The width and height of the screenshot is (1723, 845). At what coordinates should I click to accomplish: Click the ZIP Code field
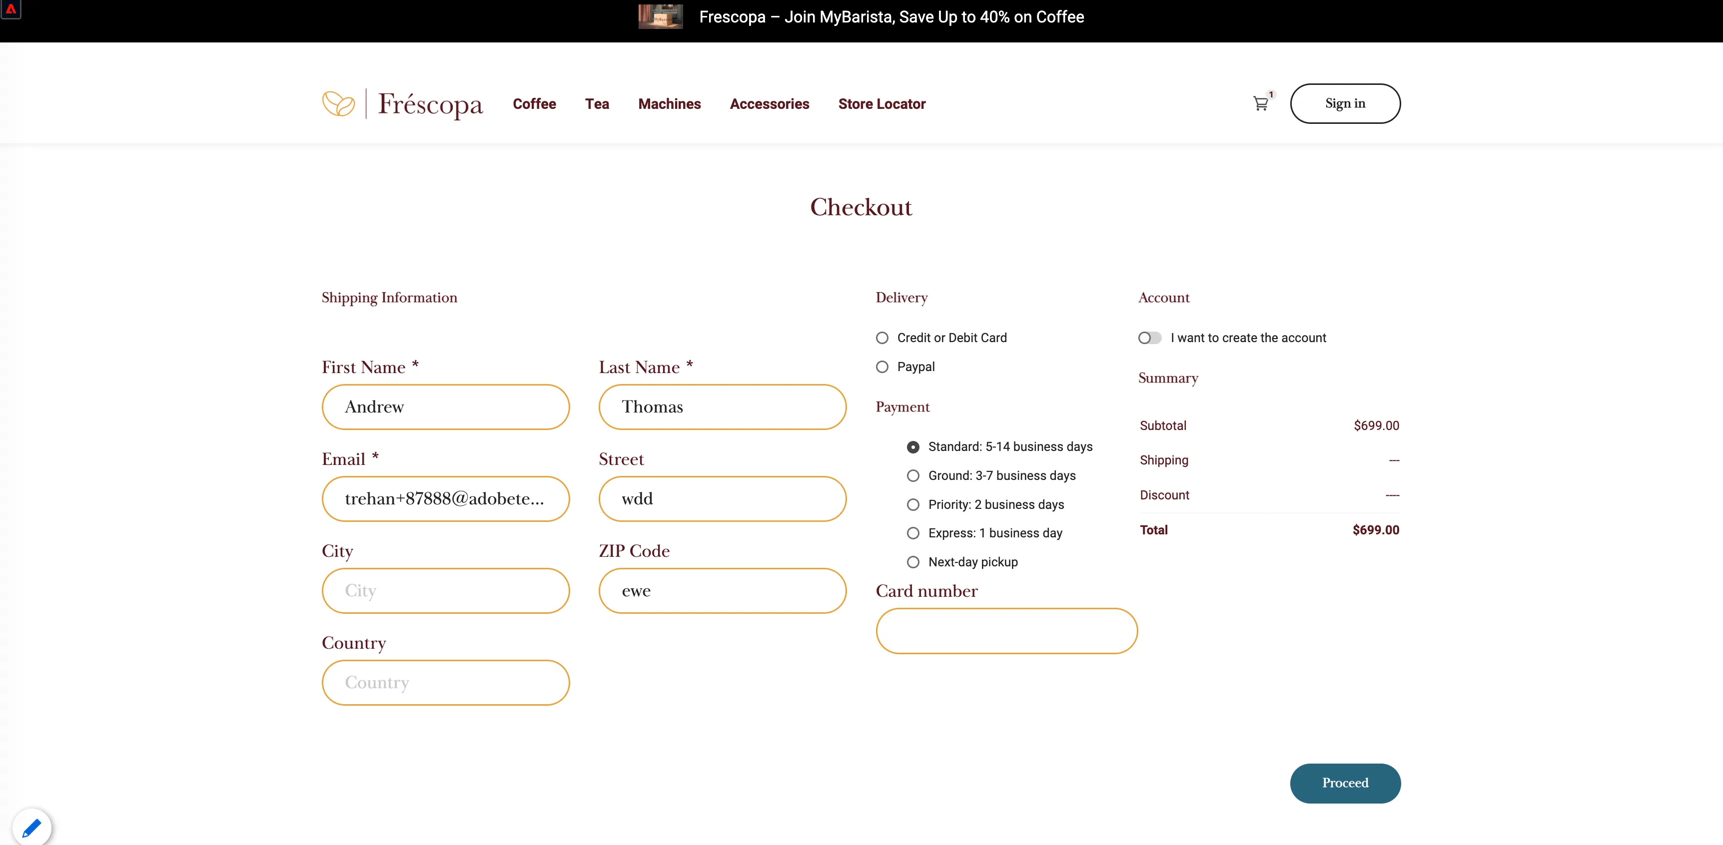point(723,591)
